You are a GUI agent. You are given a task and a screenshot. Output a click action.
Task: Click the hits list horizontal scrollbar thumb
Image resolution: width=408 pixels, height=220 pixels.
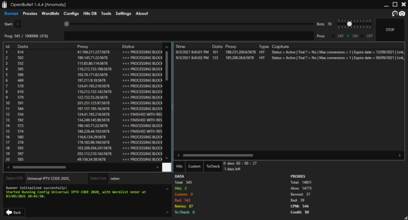218,155
